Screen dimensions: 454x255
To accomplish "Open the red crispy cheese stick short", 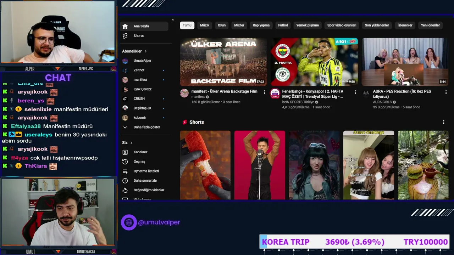I will [205, 165].
